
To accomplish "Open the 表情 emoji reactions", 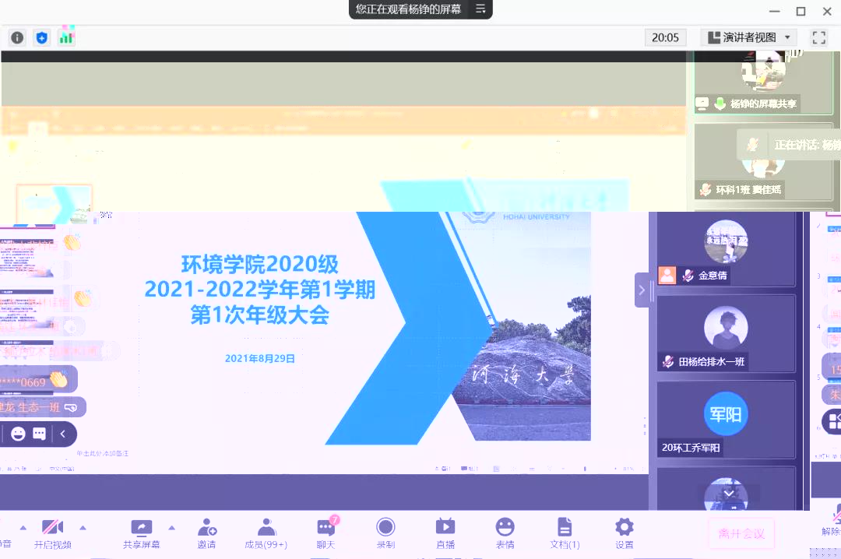I will (x=505, y=533).
